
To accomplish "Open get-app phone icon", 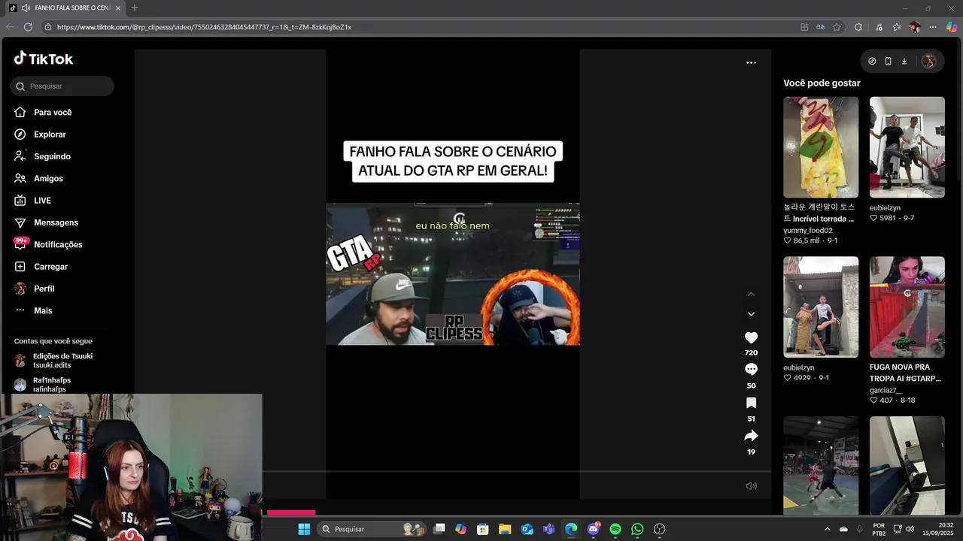I will coord(888,62).
